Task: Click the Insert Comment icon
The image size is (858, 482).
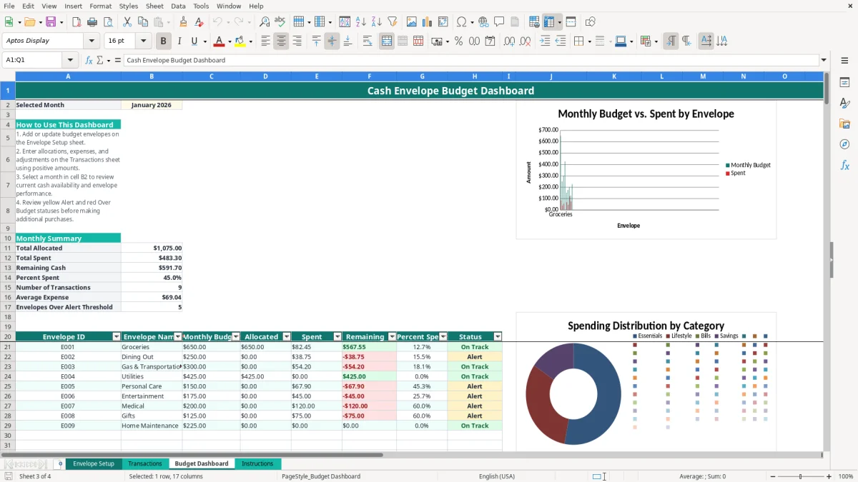Action: pos(499,22)
